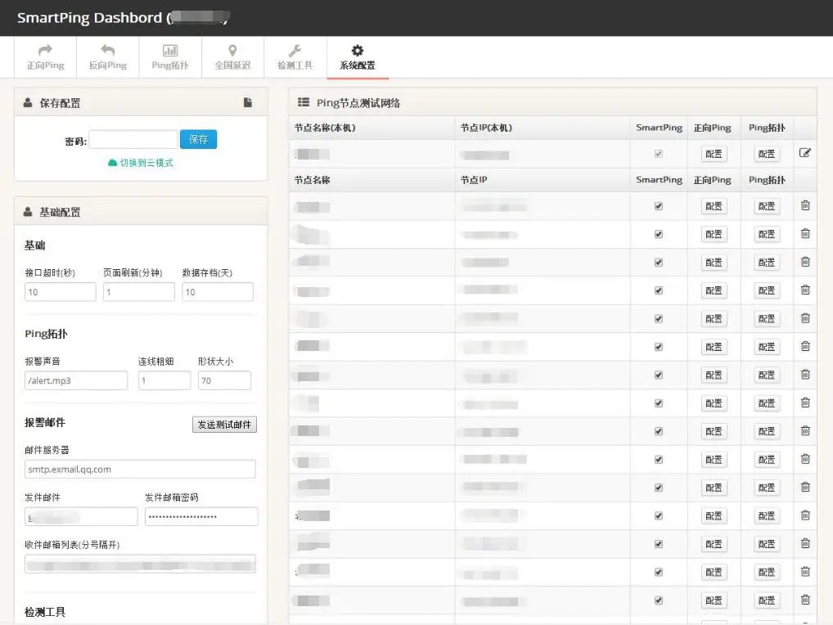
Task: Click the file icon in 保存配置 header
Action: coord(248,102)
